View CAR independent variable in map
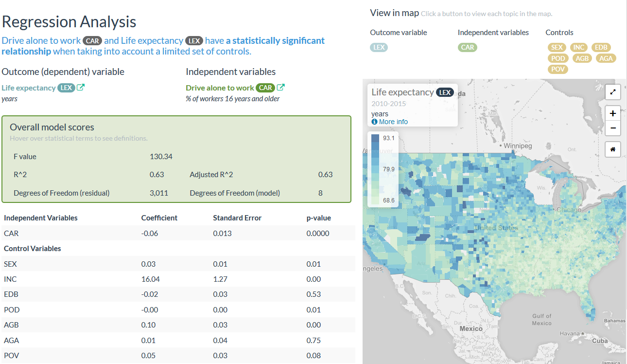The height and width of the screenshot is (364, 627). point(467,47)
